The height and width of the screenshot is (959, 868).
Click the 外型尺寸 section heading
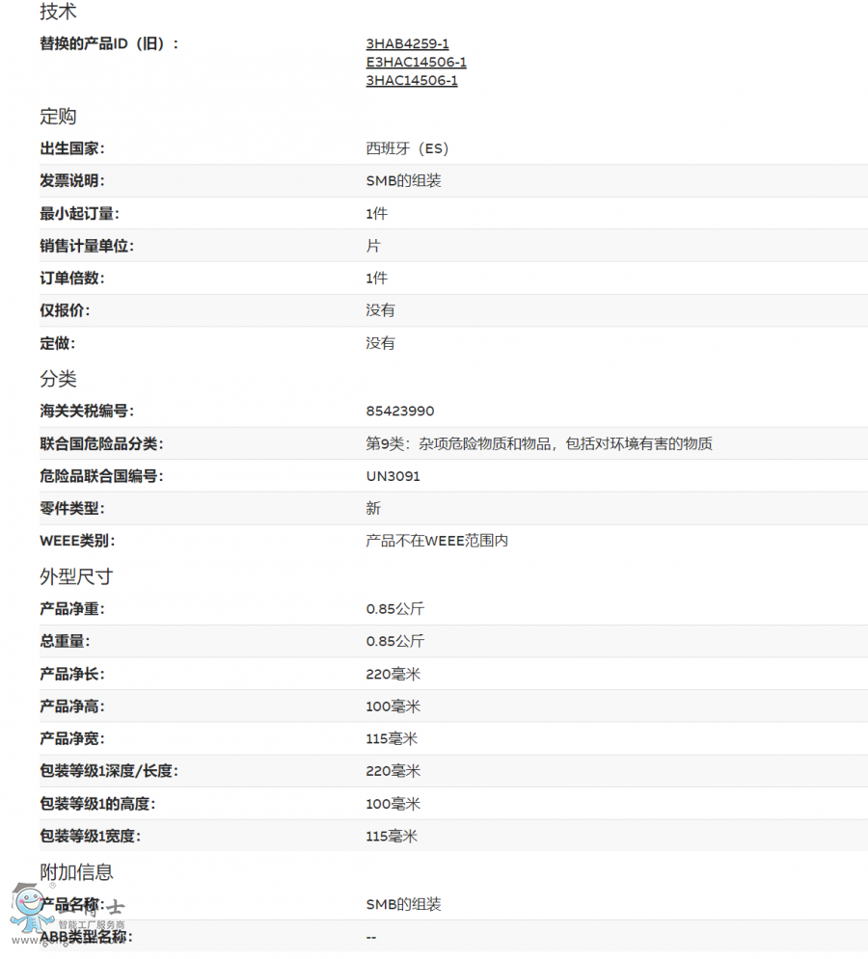point(76,576)
